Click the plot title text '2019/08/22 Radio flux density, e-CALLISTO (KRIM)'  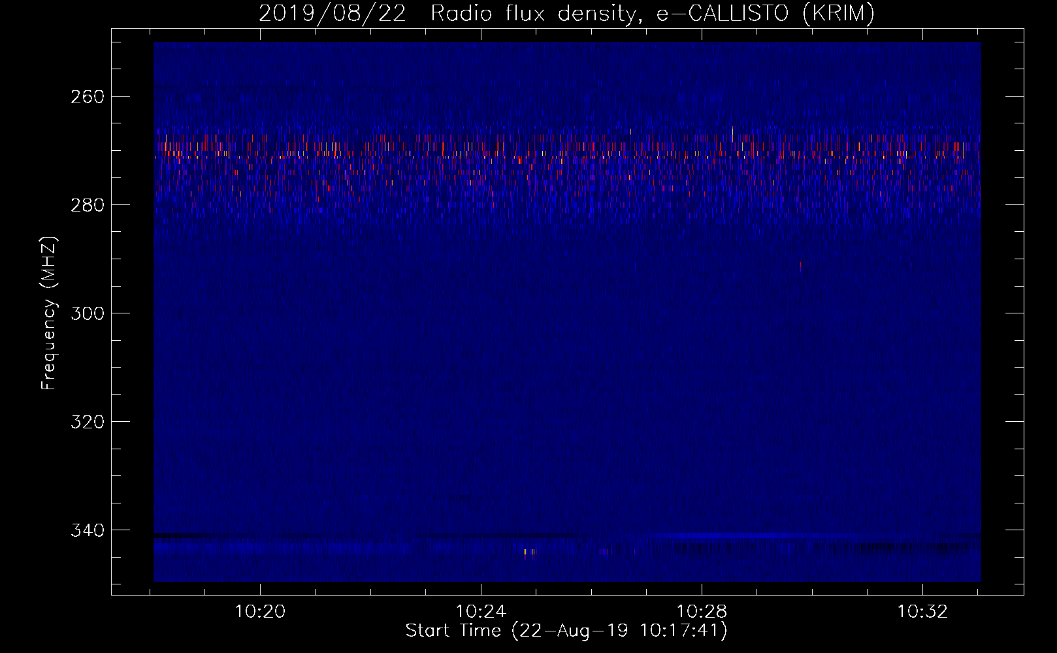point(566,14)
